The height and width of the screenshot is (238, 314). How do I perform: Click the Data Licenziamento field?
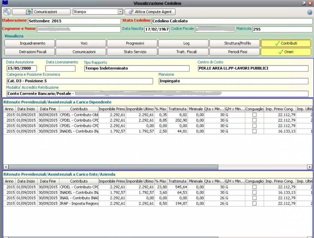60,69
